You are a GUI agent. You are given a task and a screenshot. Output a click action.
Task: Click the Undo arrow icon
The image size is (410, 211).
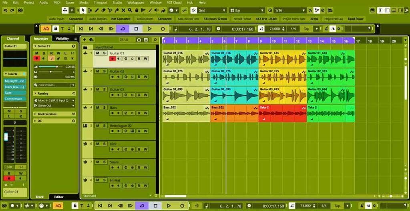6,10
